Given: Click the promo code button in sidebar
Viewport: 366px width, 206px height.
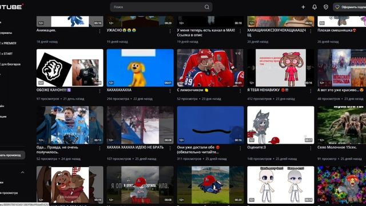Looking at the screenshot, I should (x=12, y=155).
